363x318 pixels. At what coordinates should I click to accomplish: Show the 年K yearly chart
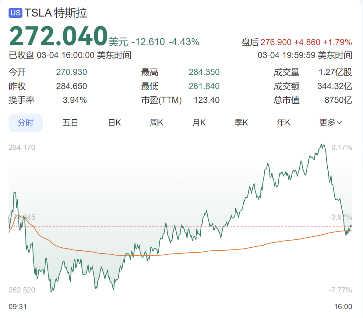[x=283, y=123]
